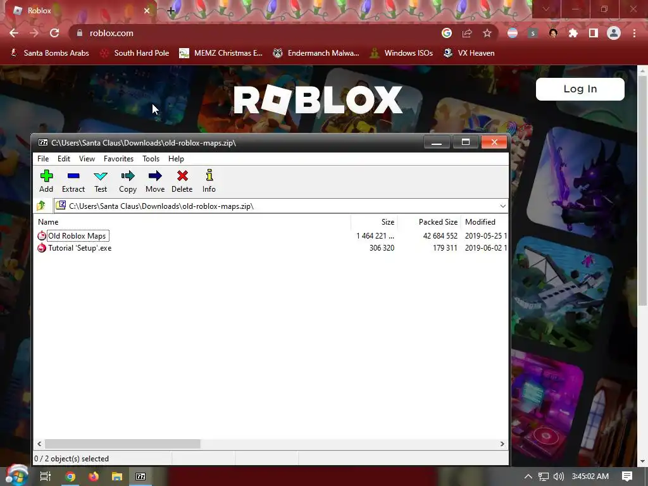The image size is (648, 486).
Task: Open the Help menu
Action: pyautogui.click(x=176, y=159)
